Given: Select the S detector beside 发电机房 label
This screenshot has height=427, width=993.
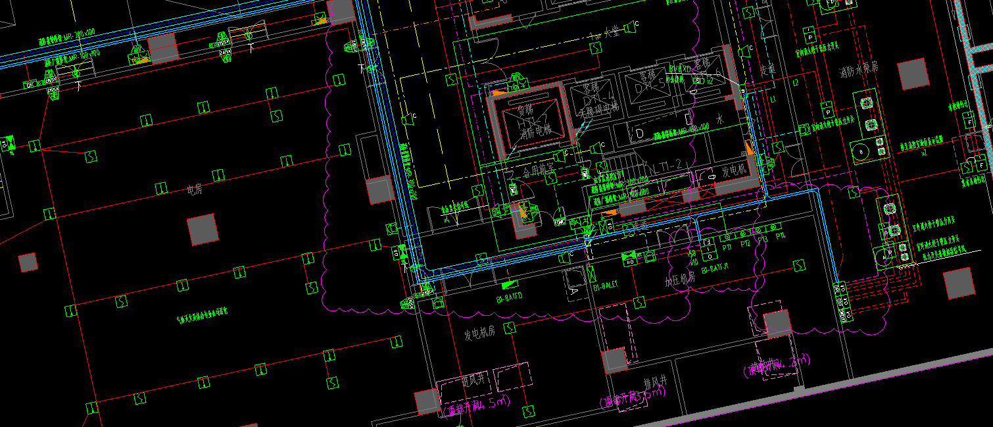Looking at the screenshot, I should (509, 328).
